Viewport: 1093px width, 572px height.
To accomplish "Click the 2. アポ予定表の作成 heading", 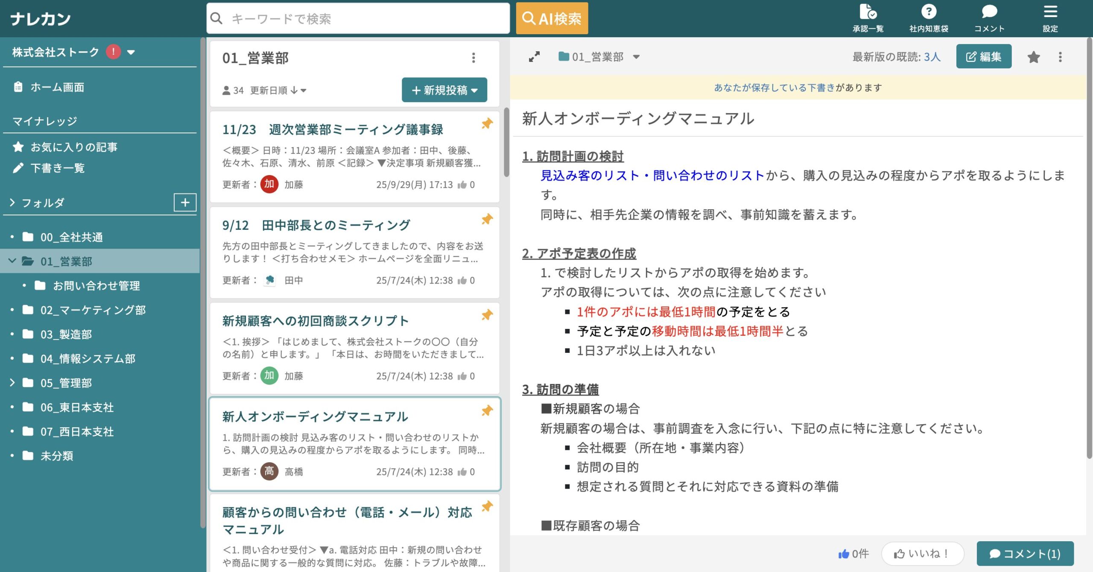I will 579,253.
